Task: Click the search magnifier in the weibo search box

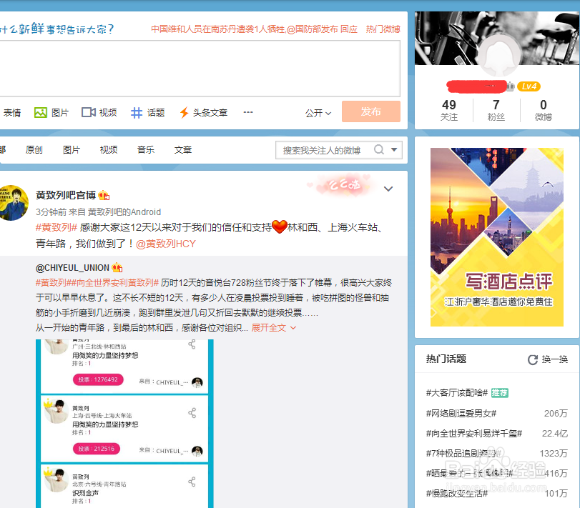Action: click(x=379, y=149)
